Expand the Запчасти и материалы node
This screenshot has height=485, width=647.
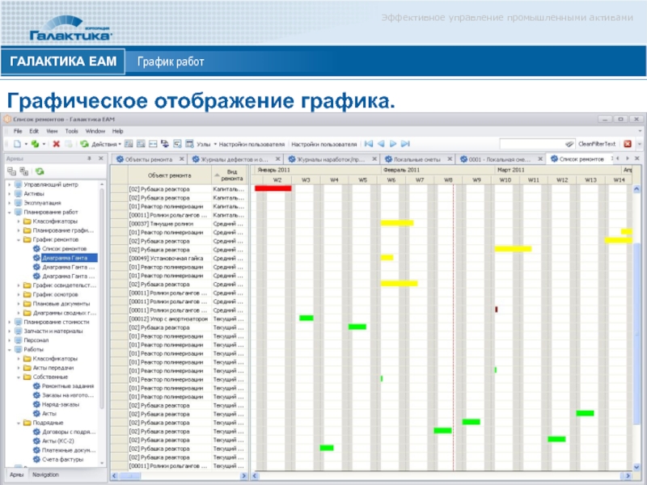(x=9, y=331)
